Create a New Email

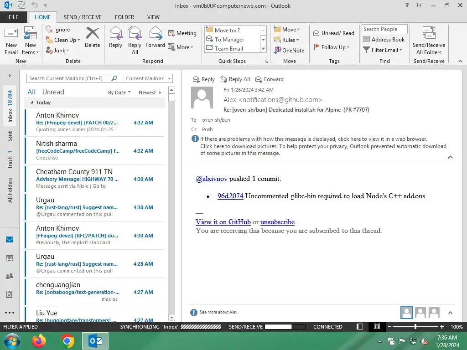tap(11, 41)
